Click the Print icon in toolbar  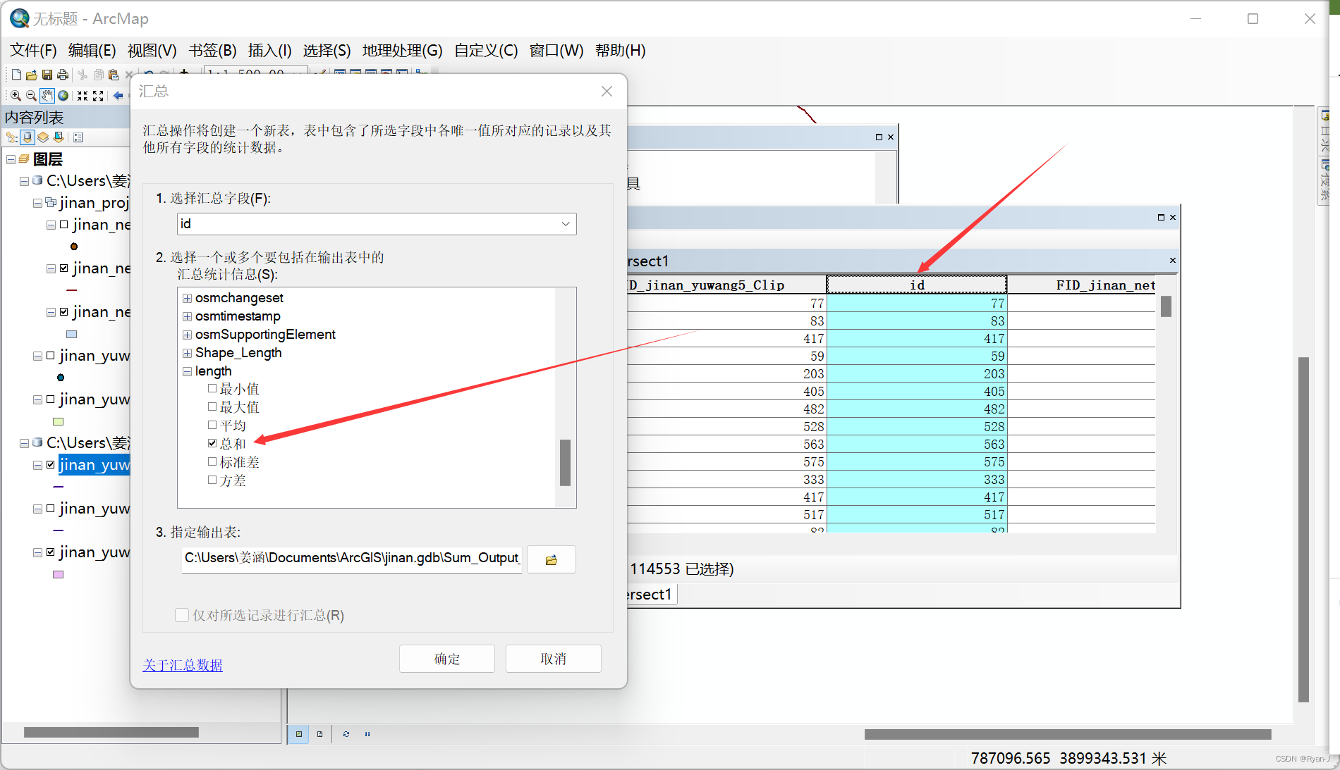pyautogui.click(x=63, y=74)
